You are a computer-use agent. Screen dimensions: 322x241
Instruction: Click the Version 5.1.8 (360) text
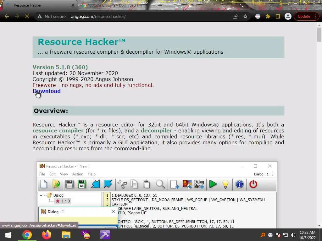tap(60, 67)
